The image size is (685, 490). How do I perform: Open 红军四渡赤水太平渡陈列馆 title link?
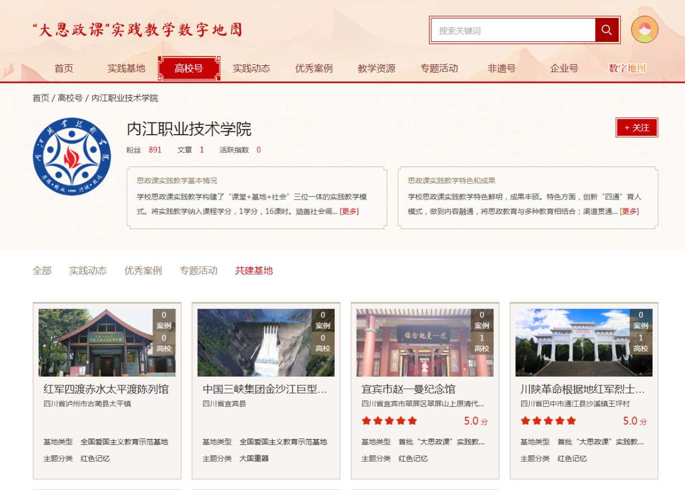(x=106, y=389)
